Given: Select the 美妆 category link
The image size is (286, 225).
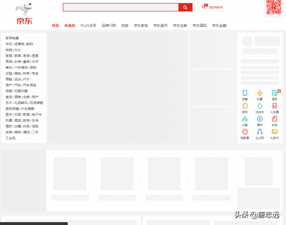Looking at the screenshot, I should pyautogui.click(x=9, y=68).
